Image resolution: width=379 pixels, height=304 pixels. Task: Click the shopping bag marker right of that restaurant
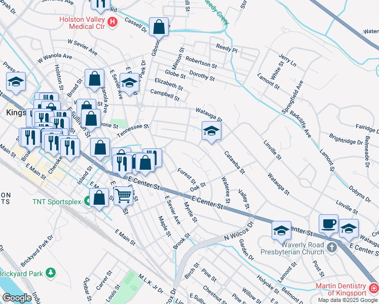(145, 164)
